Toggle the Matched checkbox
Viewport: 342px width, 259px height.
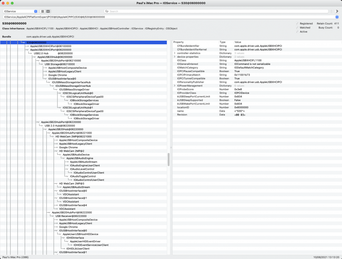coord(297,28)
